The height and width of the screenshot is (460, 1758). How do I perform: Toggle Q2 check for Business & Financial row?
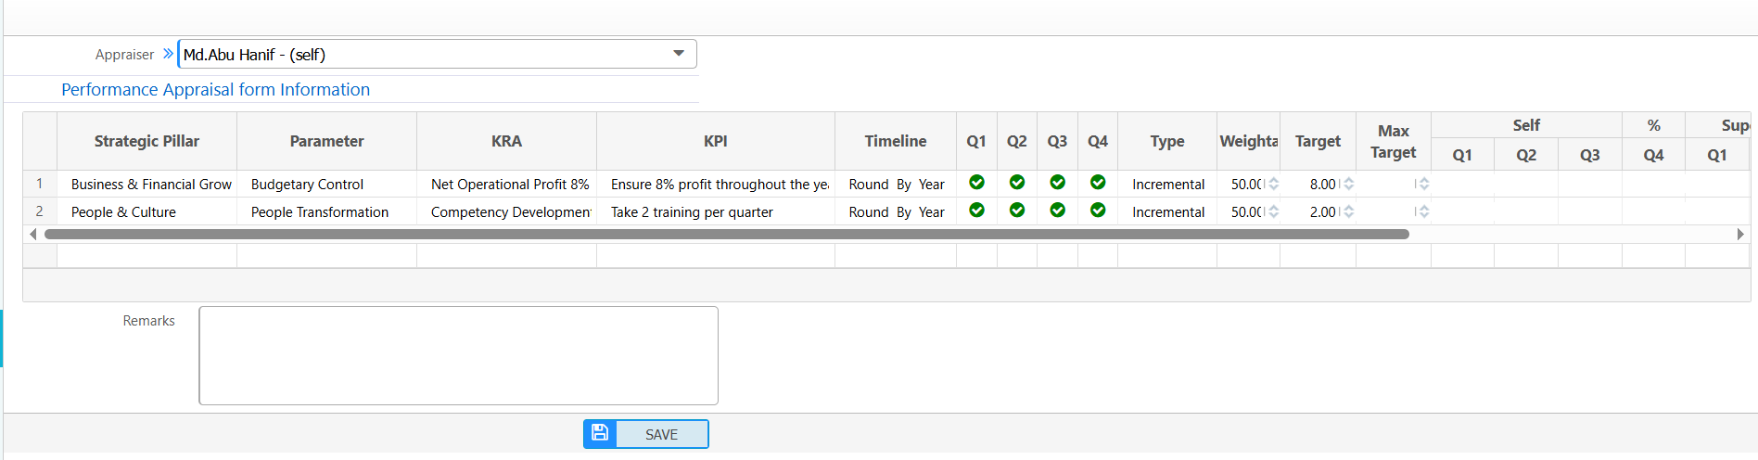click(x=1017, y=183)
